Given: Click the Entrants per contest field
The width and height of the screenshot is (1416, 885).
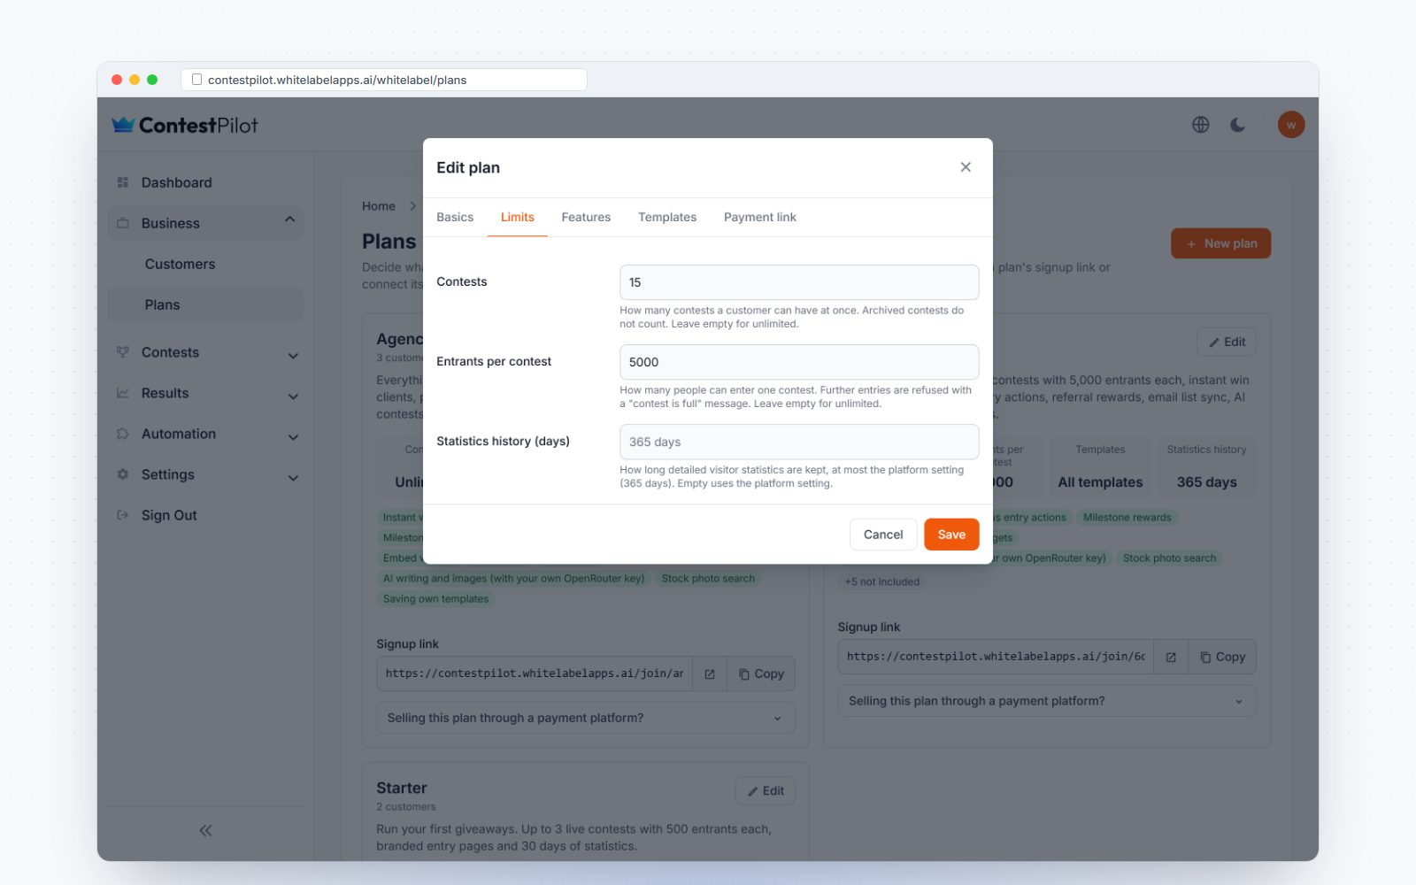Looking at the screenshot, I should [x=799, y=362].
